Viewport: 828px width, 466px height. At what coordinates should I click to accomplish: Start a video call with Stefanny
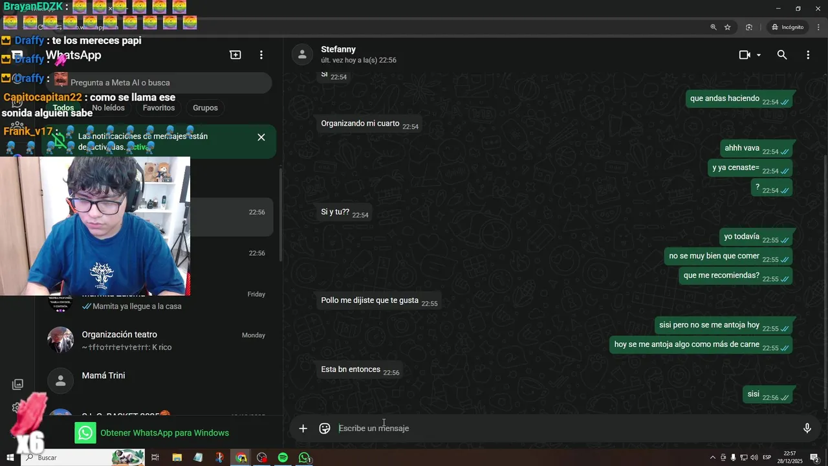745,55
